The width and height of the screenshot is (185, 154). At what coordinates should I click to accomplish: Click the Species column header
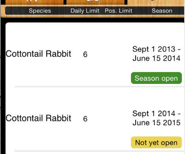(x=40, y=11)
